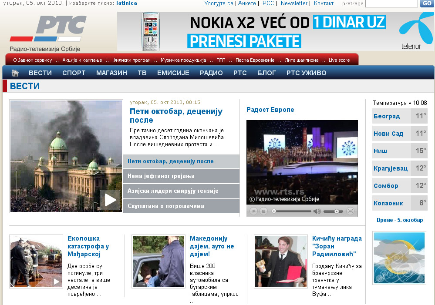The height and width of the screenshot is (305, 435).
Task: Open Еколошка катастрофа у Мађарској article
Action: 88,246
